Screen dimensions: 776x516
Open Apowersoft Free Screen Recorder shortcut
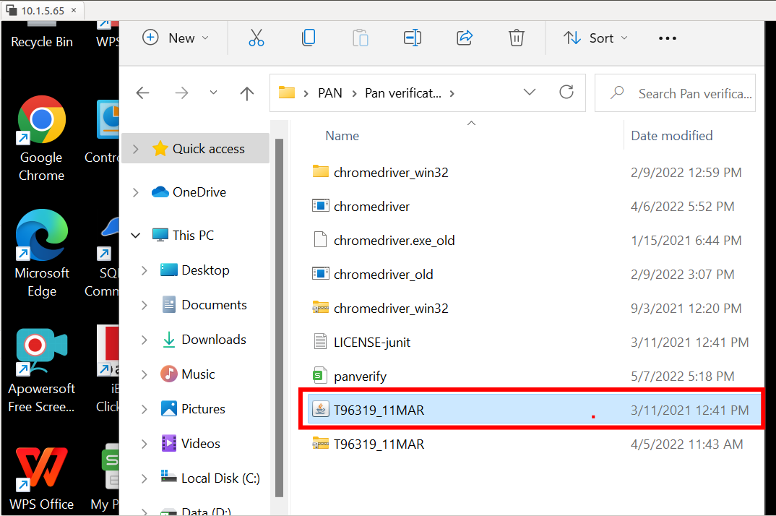coord(42,371)
